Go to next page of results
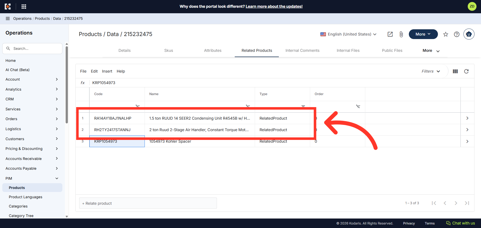481x228 pixels. coord(456,203)
